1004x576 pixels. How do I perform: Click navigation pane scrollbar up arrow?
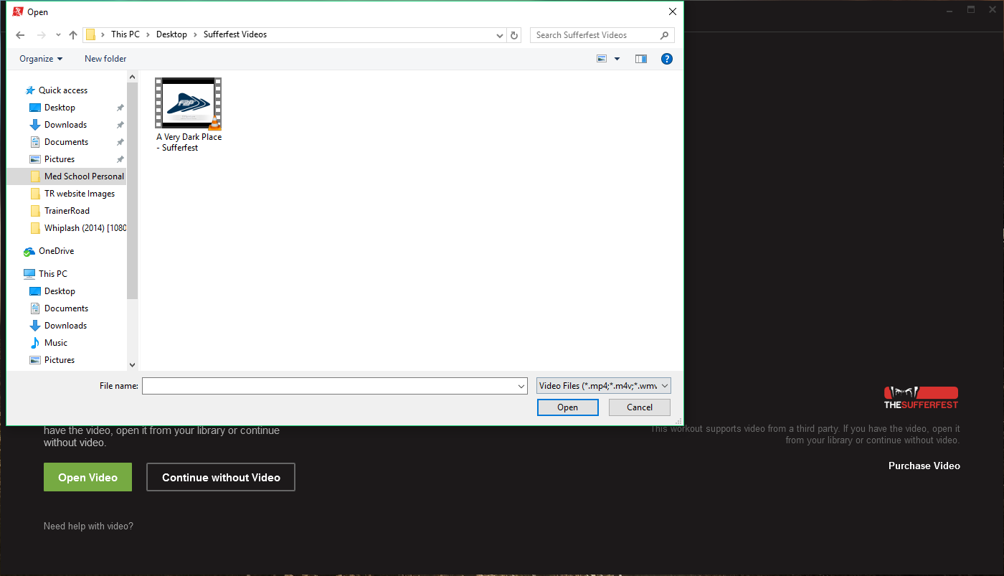pos(132,76)
